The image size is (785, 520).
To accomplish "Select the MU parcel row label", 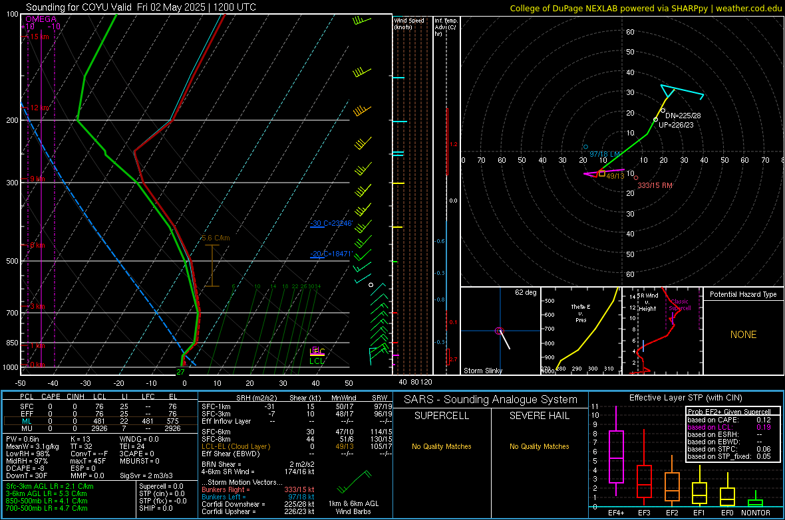I will [27, 428].
